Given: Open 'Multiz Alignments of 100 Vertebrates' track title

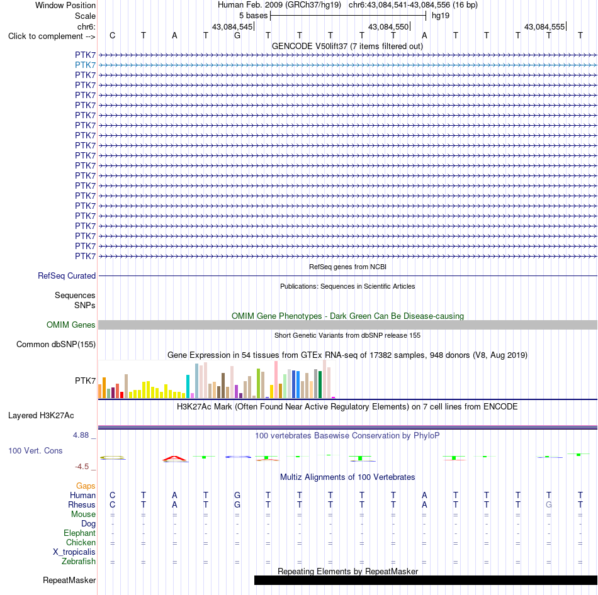Looking at the screenshot, I should [x=347, y=477].
